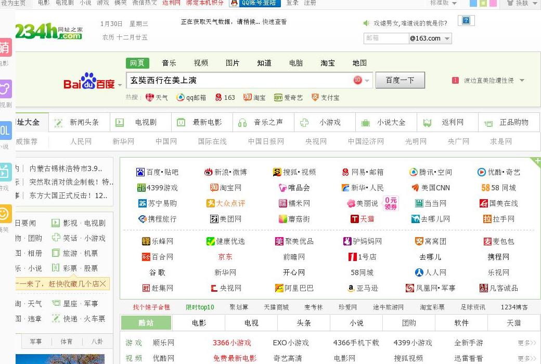Select the 音乐 search tab
This screenshot has height=364, width=541.
tap(169, 63)
